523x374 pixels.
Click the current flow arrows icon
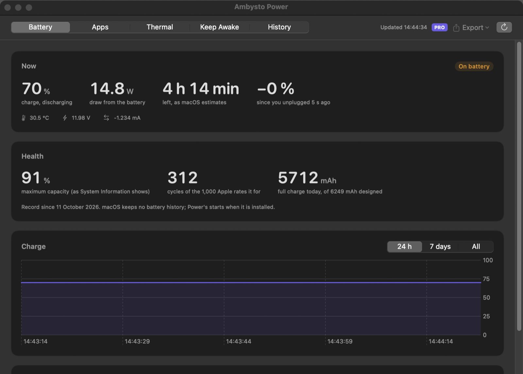pyautogui.click(x=106, y=118)
